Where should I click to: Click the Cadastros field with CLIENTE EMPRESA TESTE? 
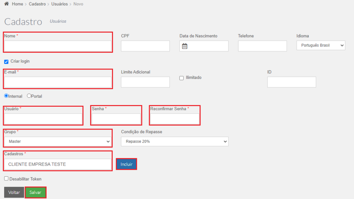(x=58, y=164)
